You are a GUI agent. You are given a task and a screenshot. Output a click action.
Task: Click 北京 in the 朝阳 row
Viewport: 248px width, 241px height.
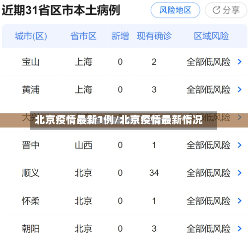[83, 229]
